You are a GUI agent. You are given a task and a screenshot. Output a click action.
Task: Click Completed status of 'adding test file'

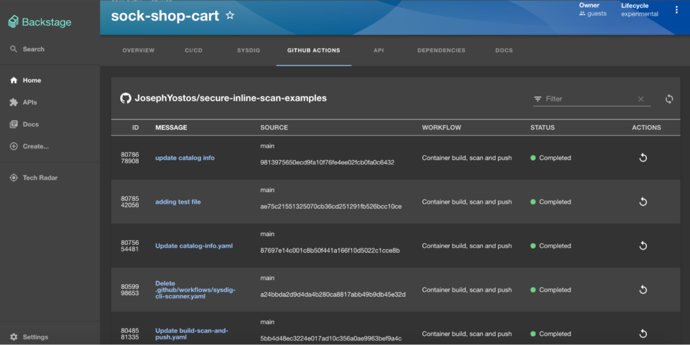coord(550,202)
